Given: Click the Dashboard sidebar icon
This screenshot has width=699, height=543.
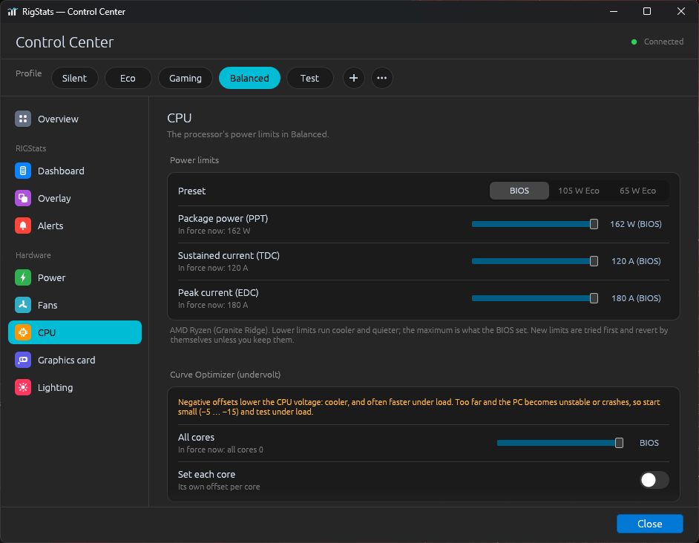Looking at the screenshot, I should (23, 171).
